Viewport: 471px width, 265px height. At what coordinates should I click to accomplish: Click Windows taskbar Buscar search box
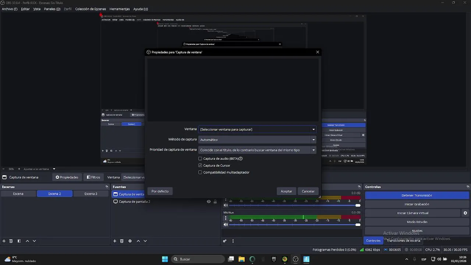[198, 259]
